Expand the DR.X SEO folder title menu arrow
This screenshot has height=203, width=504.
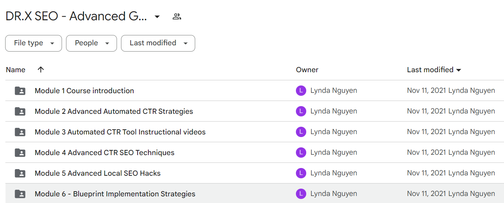tap(157, 17)
